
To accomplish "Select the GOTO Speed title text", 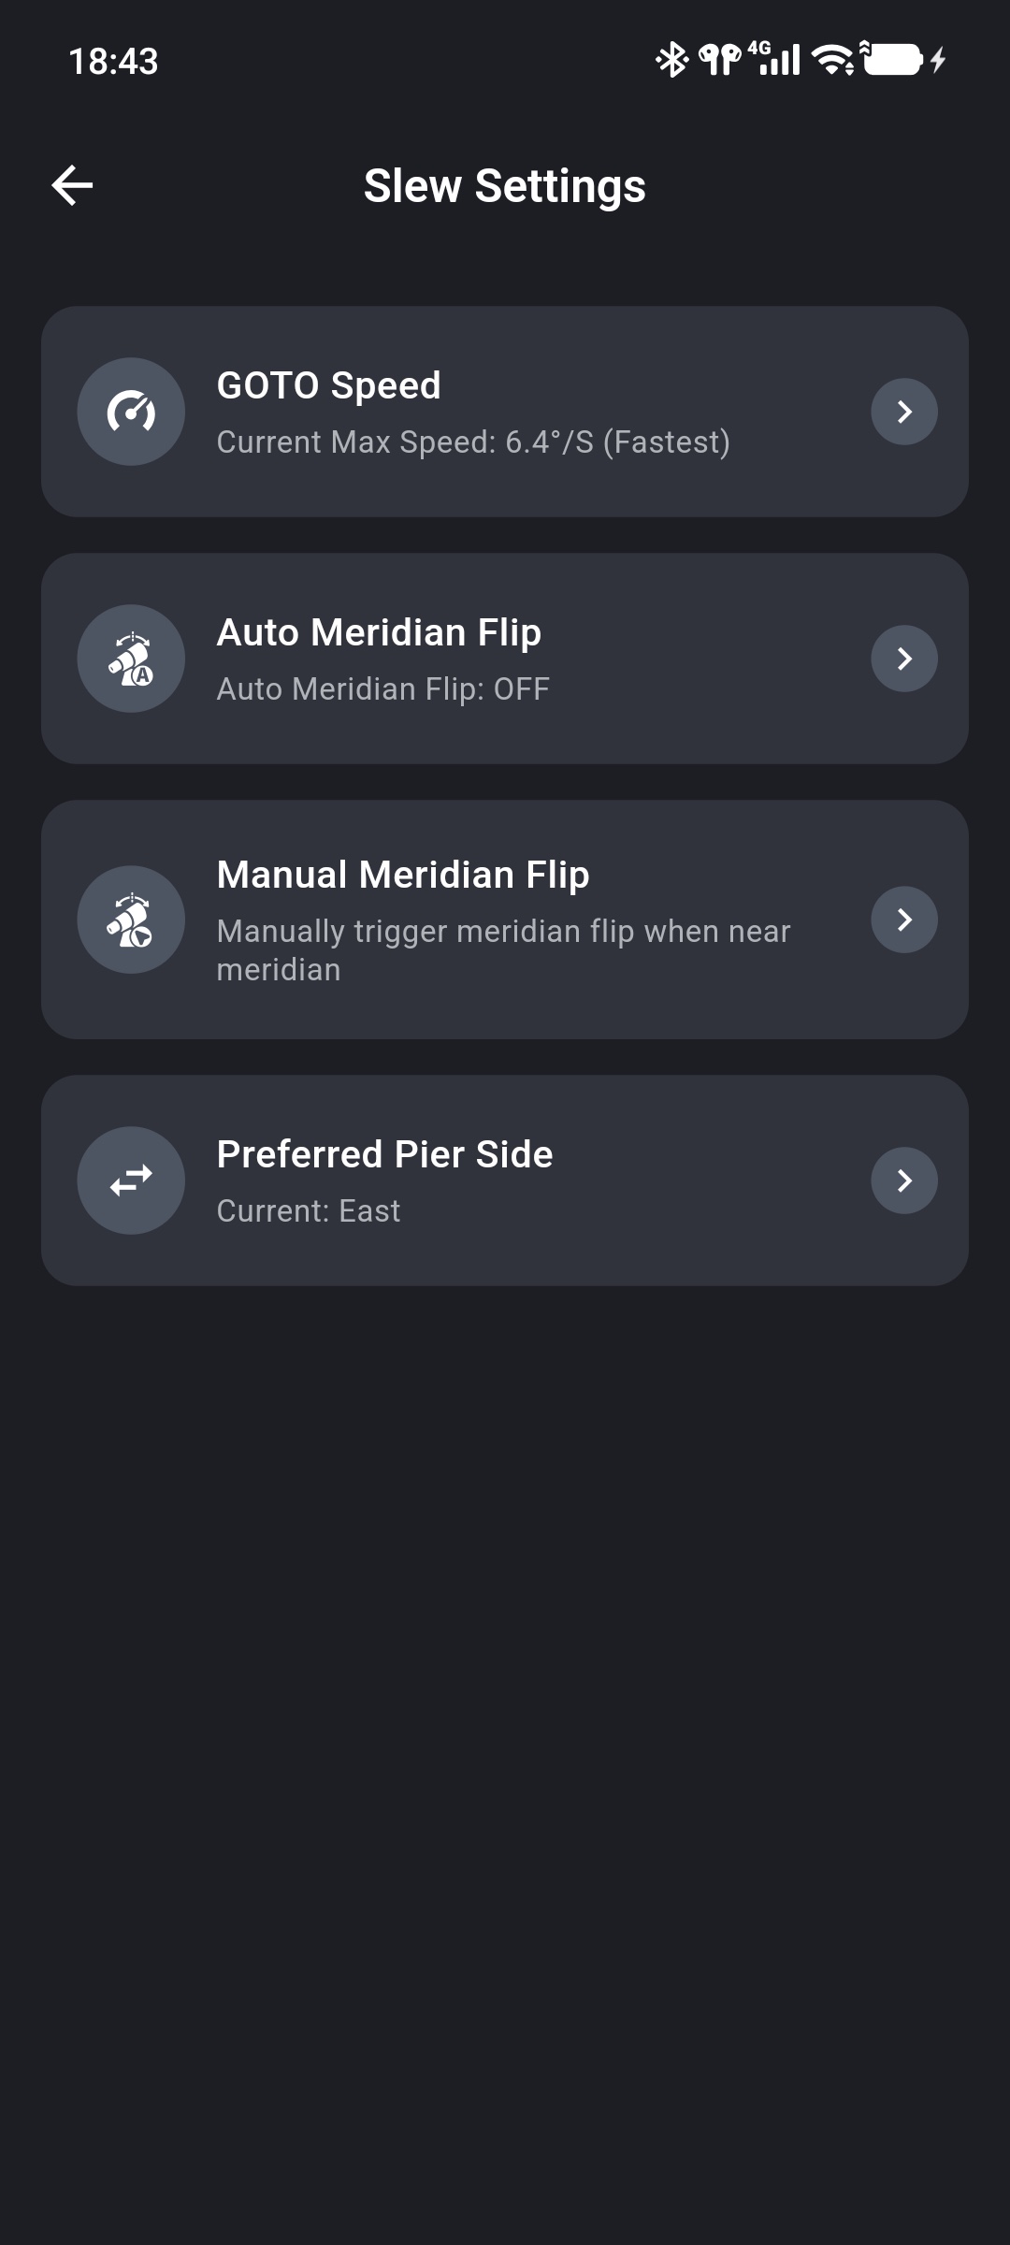I will click(328, 385).
